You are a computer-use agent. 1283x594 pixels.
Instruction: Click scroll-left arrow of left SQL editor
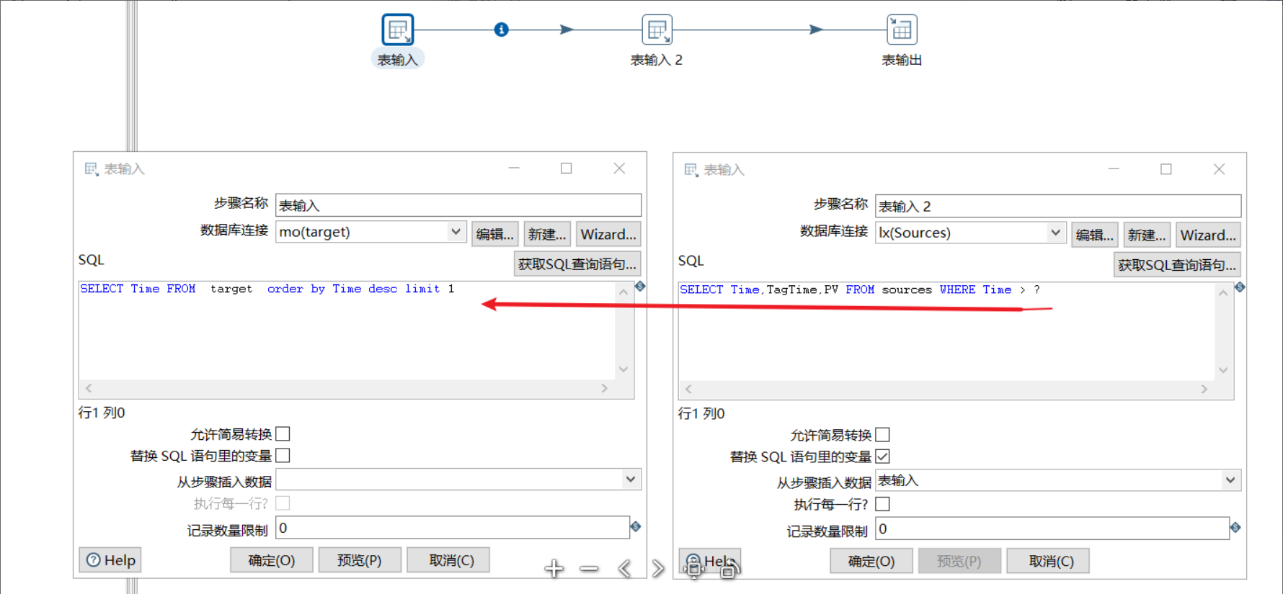[89, 388]
